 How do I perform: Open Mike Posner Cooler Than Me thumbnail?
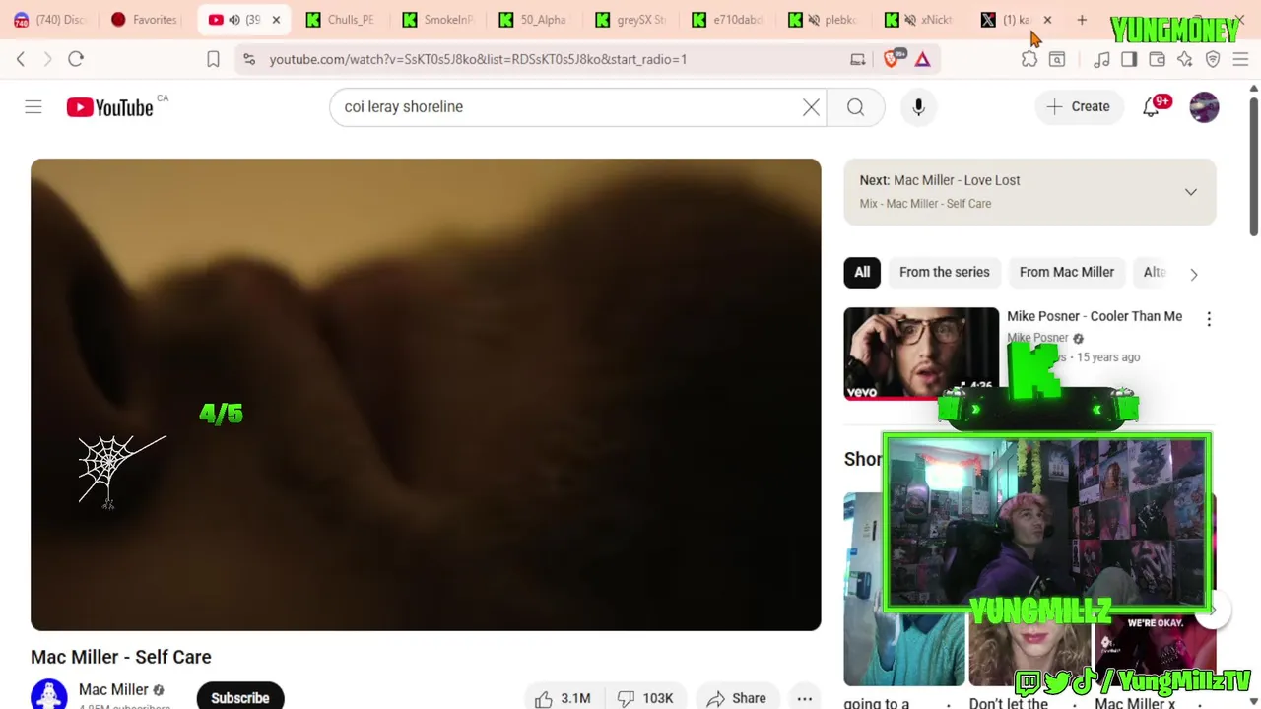pos(921,354)
